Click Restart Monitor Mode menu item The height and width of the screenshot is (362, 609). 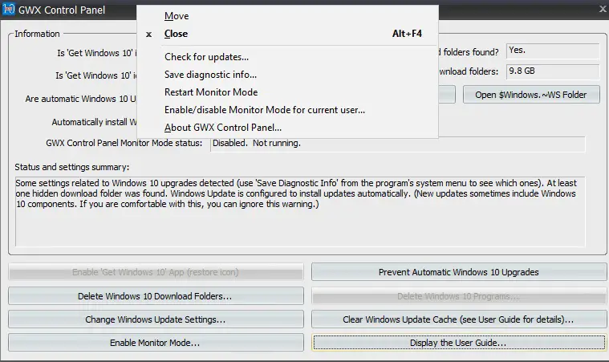[x=287, y=92]
